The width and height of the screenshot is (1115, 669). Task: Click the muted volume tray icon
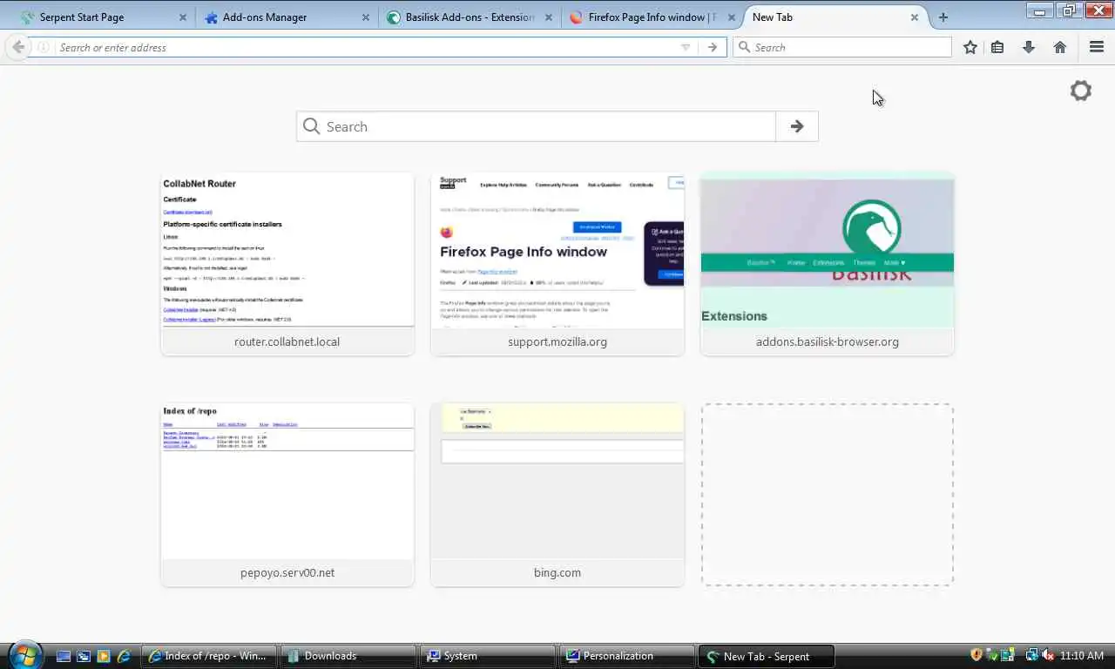point(1048,655)
